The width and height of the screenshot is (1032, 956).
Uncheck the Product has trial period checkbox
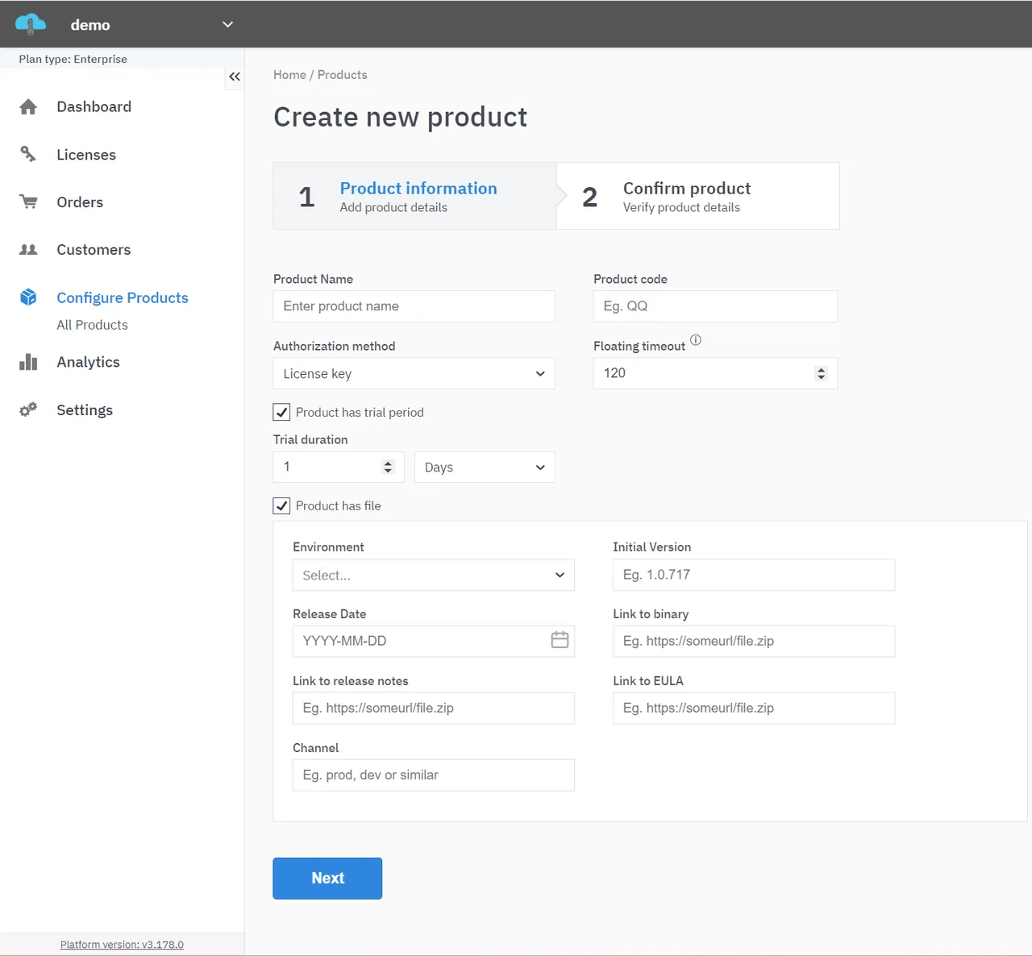tap(281, 412)
